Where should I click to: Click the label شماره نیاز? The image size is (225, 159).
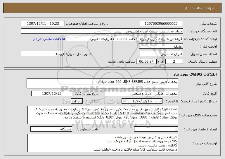(209, 24)
